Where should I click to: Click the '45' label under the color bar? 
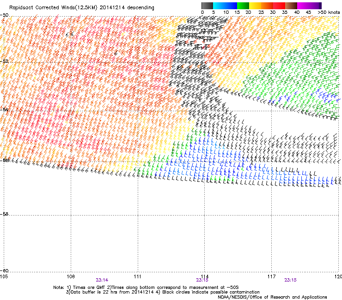tap(308, 12)
